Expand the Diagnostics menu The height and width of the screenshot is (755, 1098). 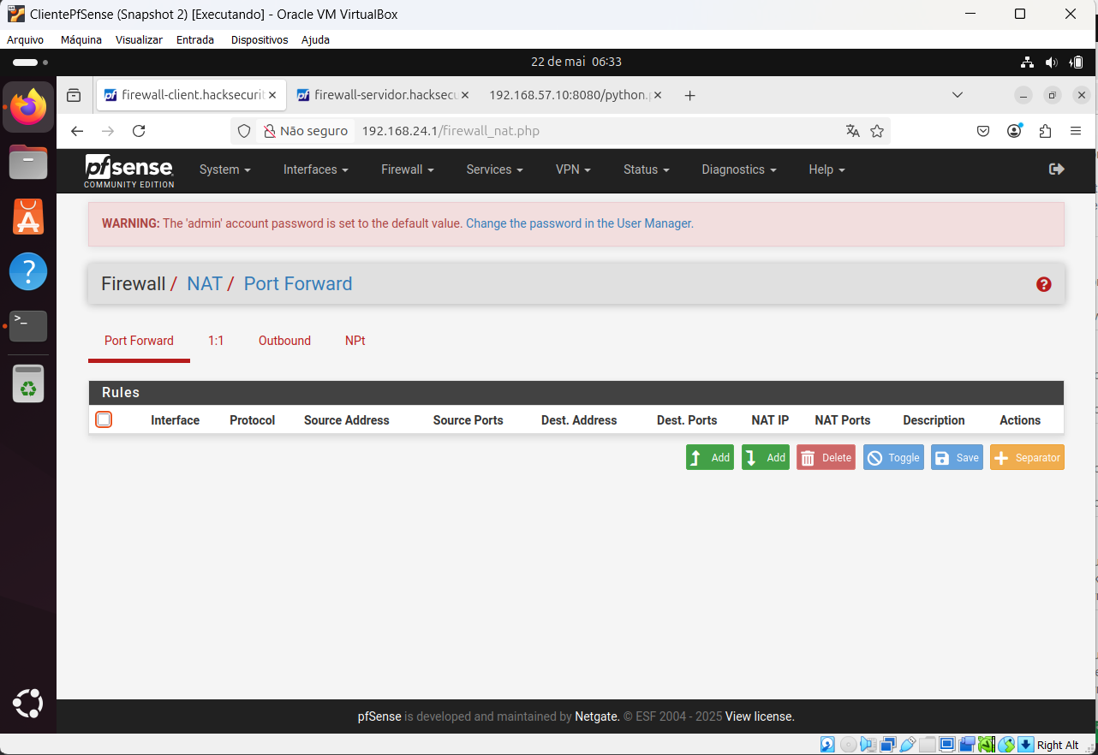click(739, 169)
